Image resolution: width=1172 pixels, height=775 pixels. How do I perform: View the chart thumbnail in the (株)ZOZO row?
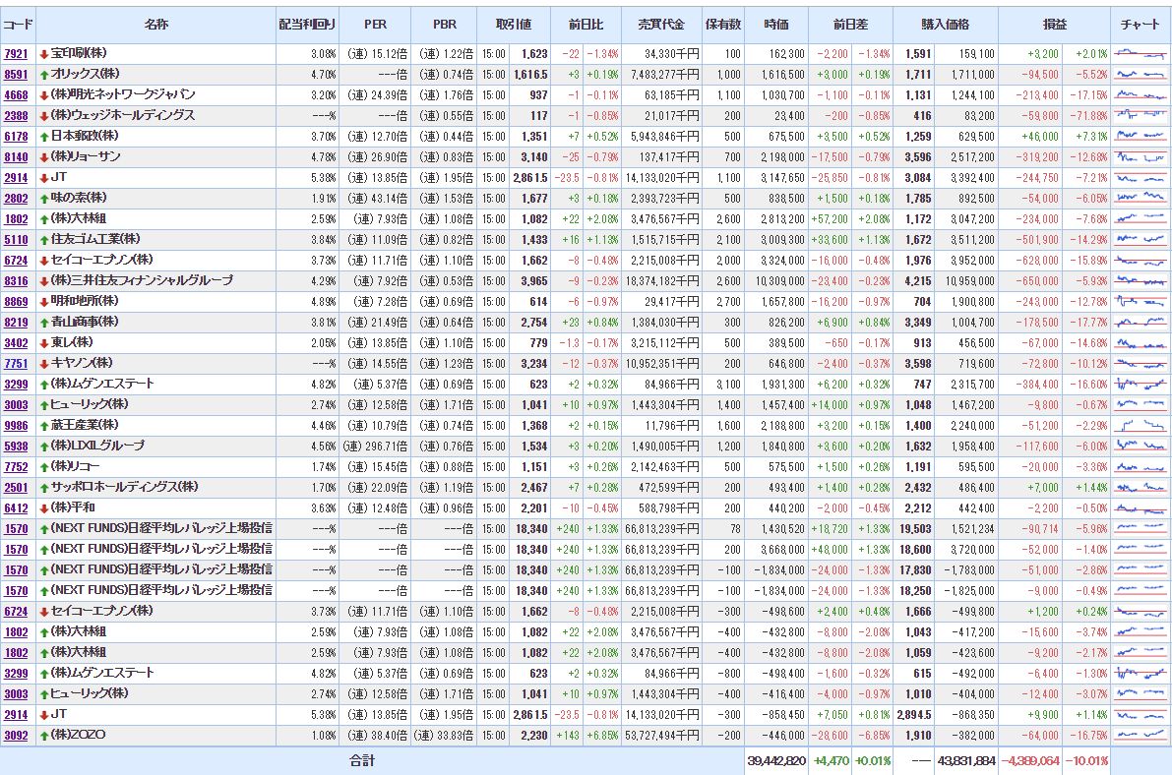[x=1140, y=735]
